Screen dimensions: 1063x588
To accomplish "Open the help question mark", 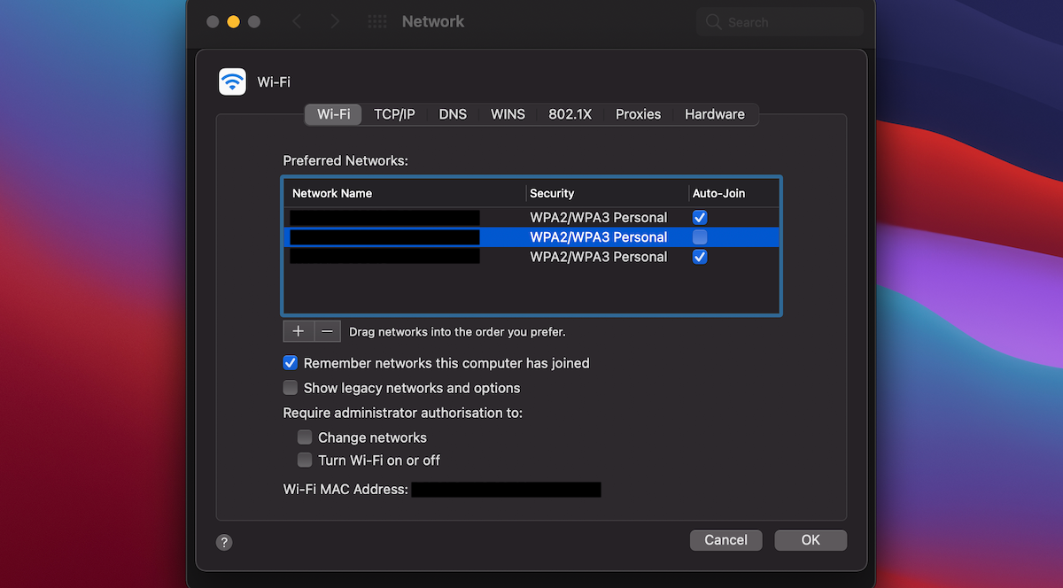I will tap(223, 542).
